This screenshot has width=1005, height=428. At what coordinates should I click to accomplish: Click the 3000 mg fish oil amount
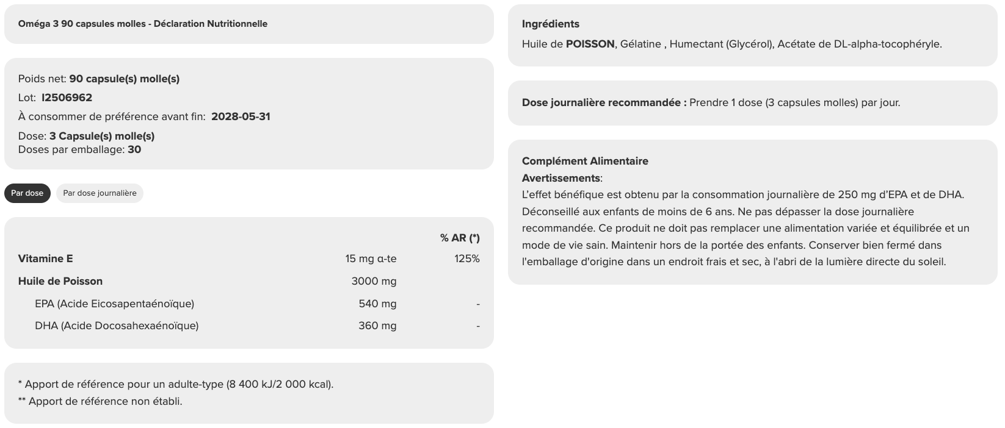click(x=374, y=281)
